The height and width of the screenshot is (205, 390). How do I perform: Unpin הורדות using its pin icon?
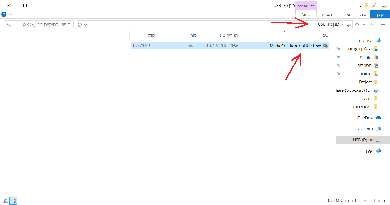(338, 57)
